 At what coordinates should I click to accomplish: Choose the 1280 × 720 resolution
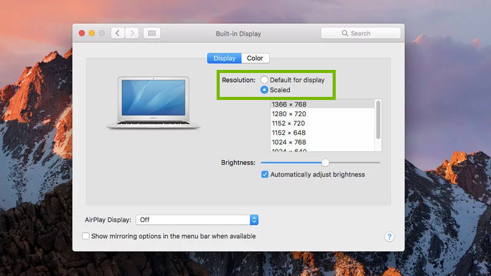click(x=322, y=114)
